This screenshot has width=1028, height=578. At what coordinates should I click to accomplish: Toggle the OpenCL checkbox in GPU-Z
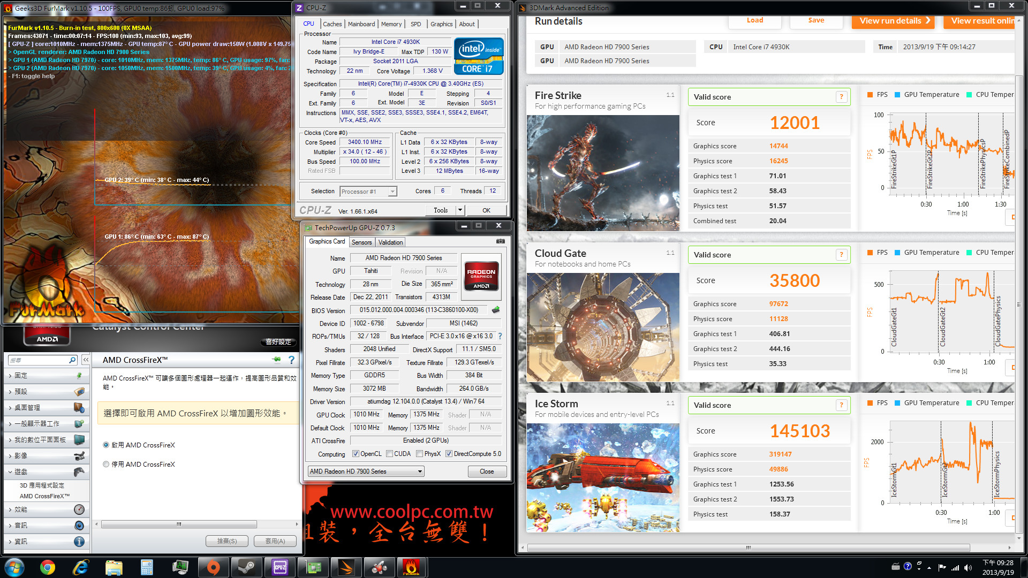click(x=356, y=454)
